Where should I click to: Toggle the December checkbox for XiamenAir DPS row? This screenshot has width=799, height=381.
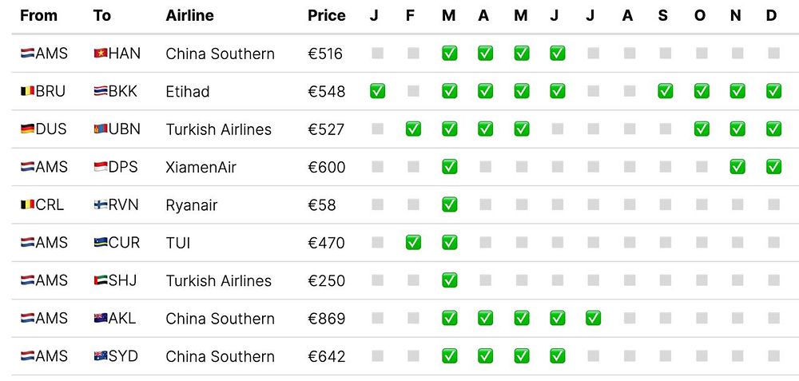773,167
